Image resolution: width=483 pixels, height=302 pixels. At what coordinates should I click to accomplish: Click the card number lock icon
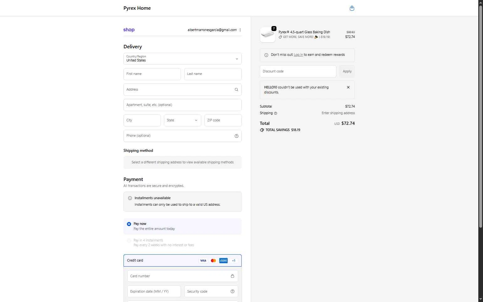click(x=232, y=276)
